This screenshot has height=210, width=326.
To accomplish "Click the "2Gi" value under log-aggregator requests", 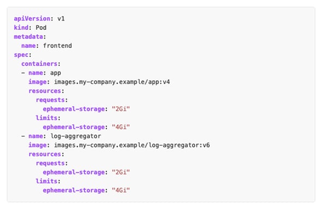I will [121, 172].
